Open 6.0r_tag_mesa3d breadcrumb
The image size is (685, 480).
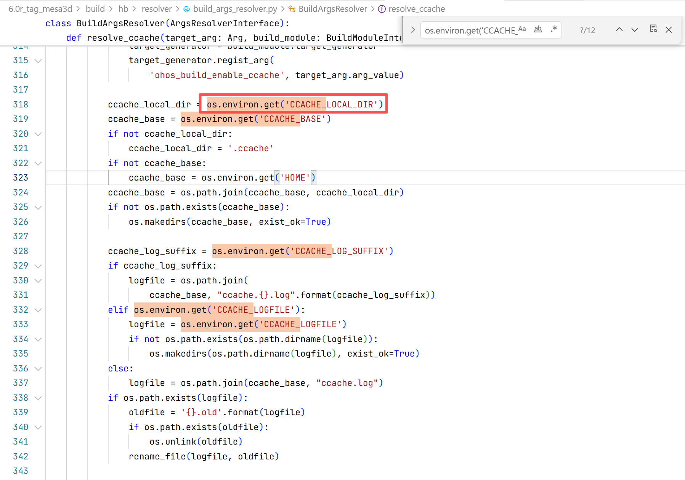[40, 9]
